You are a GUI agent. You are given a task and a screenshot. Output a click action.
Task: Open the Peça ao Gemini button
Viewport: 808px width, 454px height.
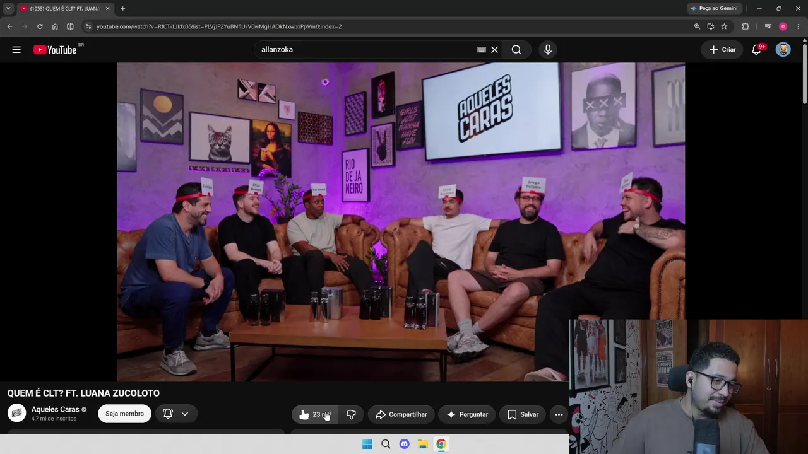[x=714, y=8]
